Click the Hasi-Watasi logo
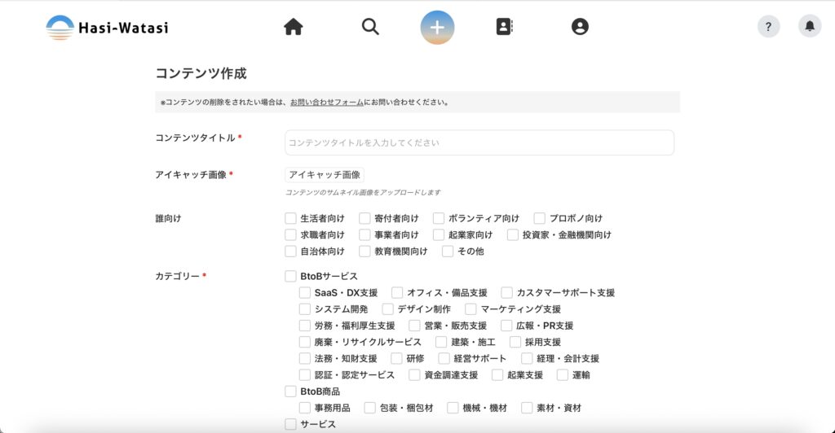 (107, 28)
